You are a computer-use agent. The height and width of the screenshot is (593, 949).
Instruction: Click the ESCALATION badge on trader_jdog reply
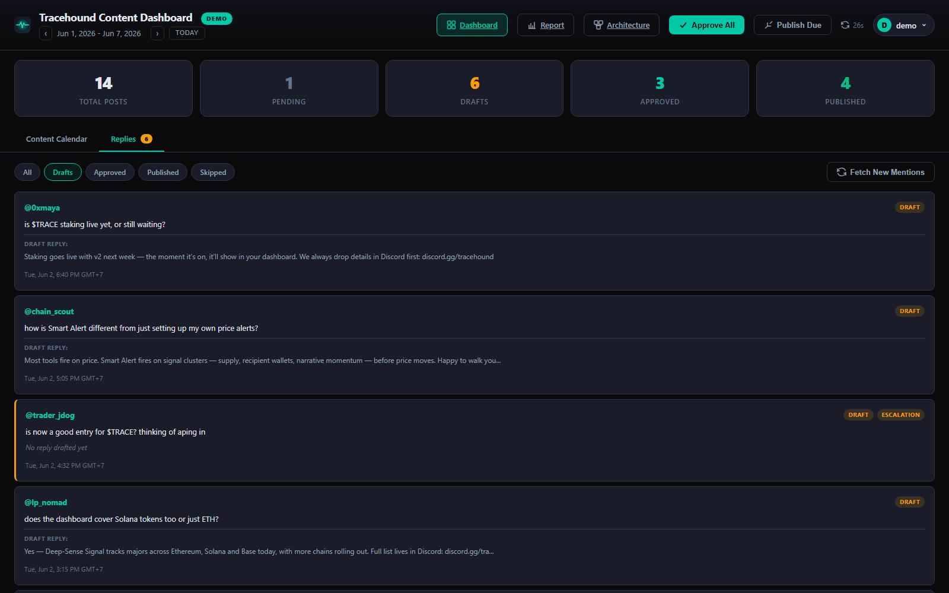pyautogui.click(x=900, y=415)
